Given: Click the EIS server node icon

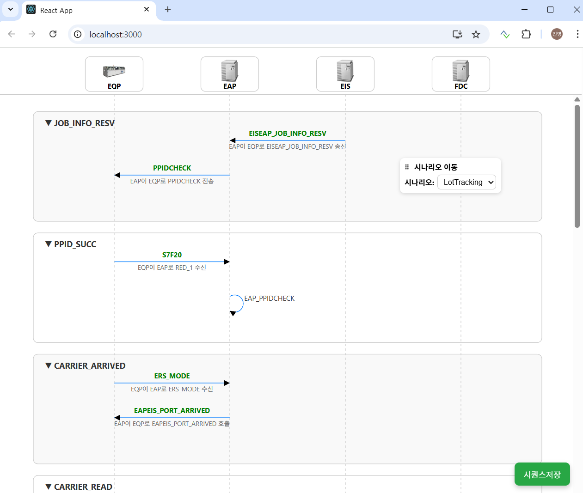Looking at the screenshot, I should pos(345,71).
